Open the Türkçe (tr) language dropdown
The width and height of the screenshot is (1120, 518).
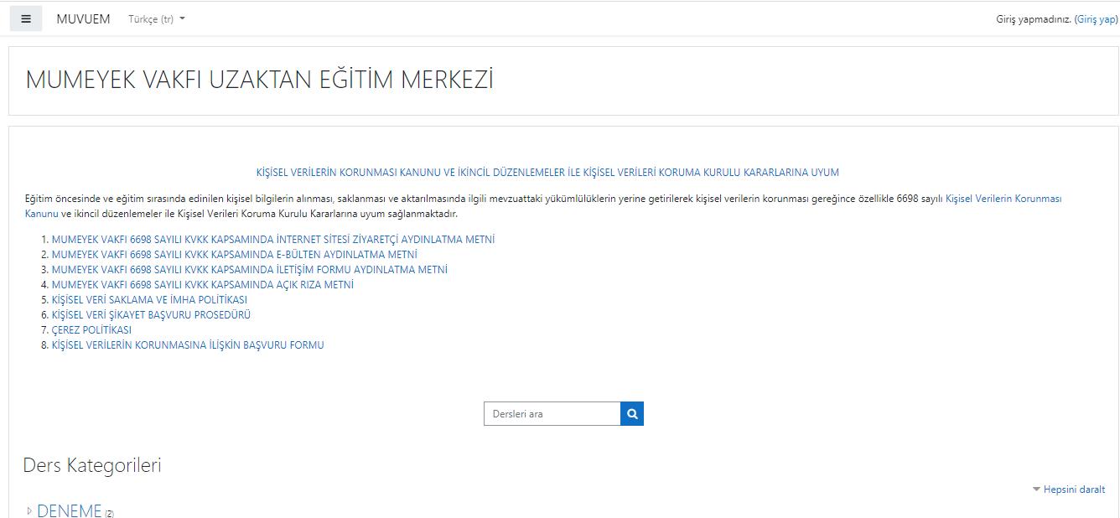click(x=156, y=19)
